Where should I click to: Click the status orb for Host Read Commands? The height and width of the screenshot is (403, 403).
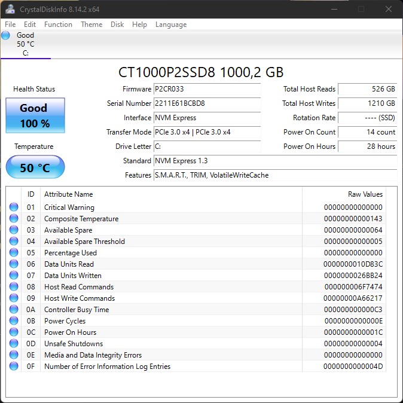[x=14, y=286]
